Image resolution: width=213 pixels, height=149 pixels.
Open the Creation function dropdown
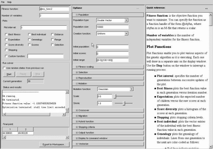click(126, 34)
